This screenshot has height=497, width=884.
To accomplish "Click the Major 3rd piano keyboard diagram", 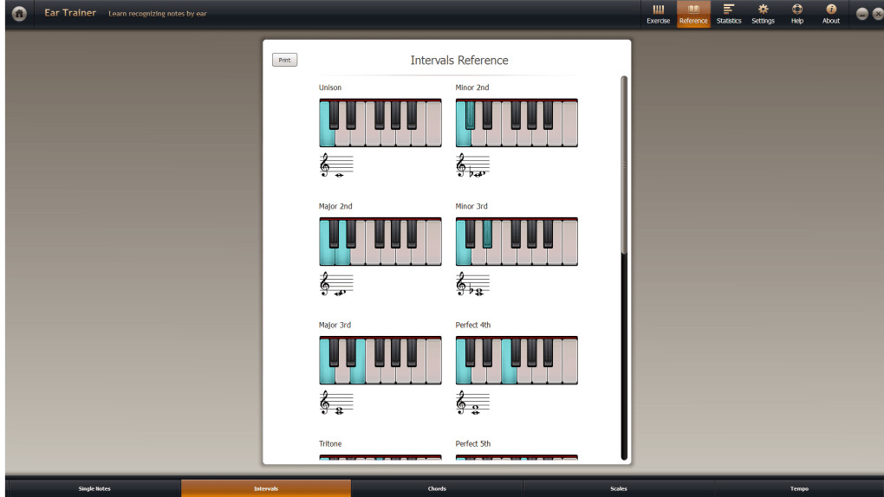I will tap(380, 361).
